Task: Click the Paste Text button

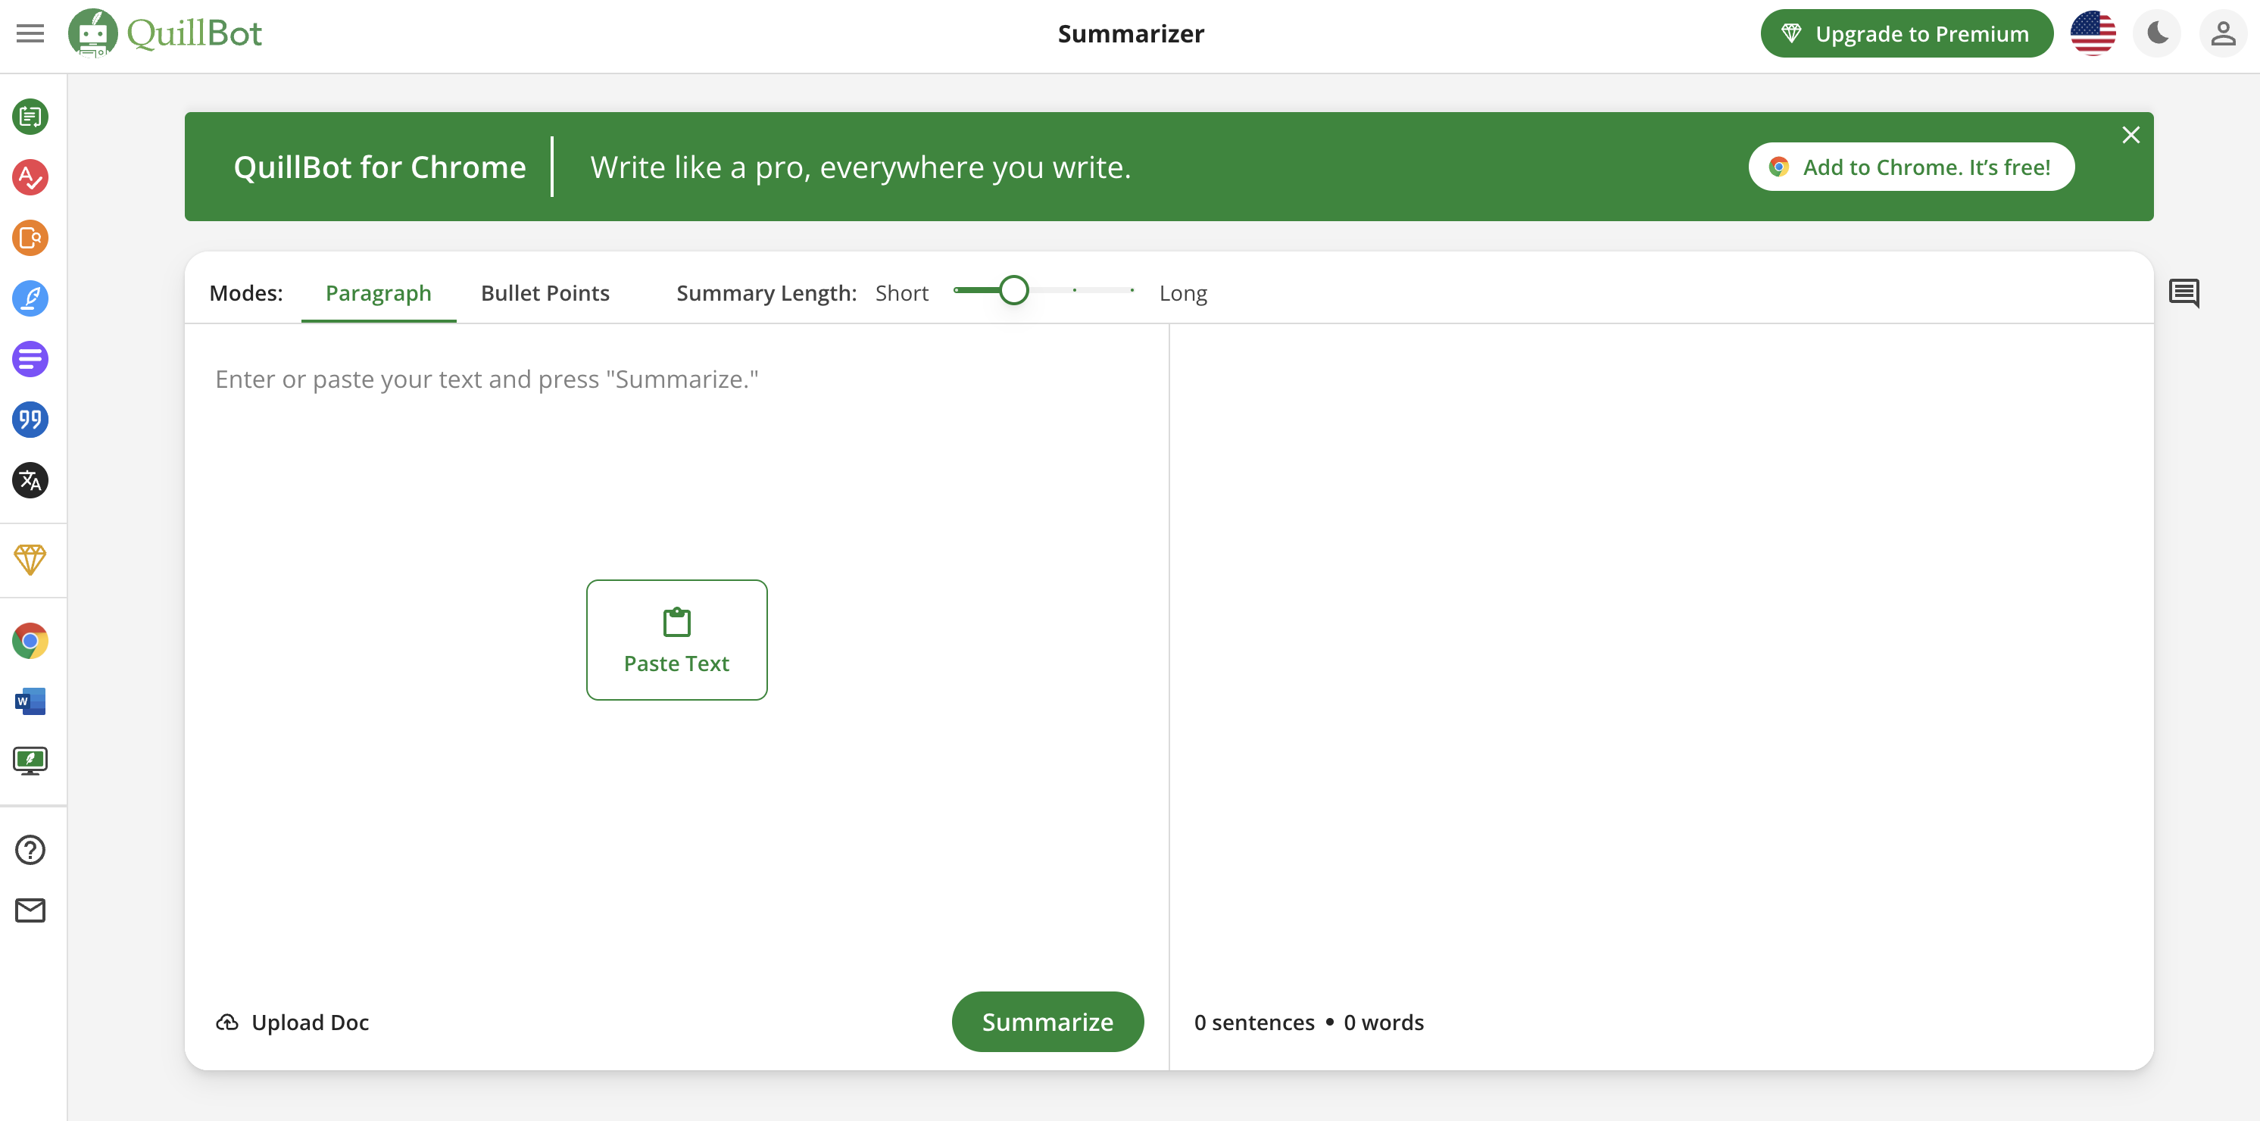Action: point(676,639)
